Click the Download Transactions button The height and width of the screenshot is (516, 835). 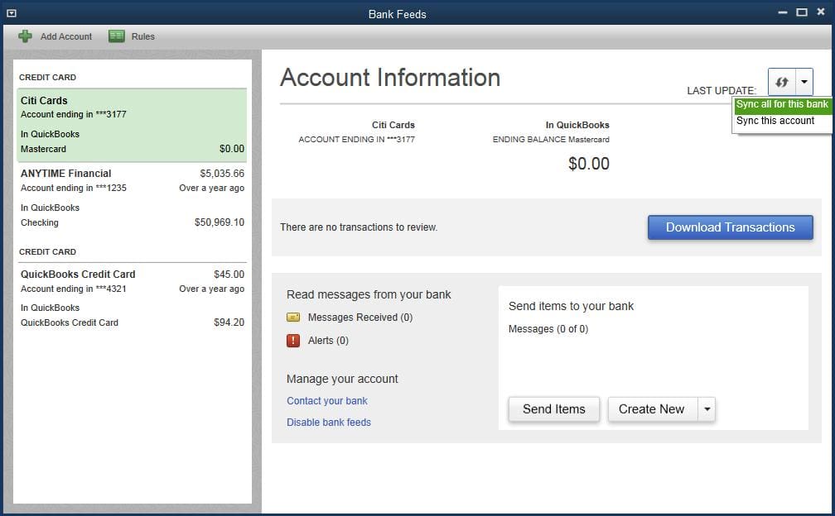pyautogui.click(x=730, y=227)
